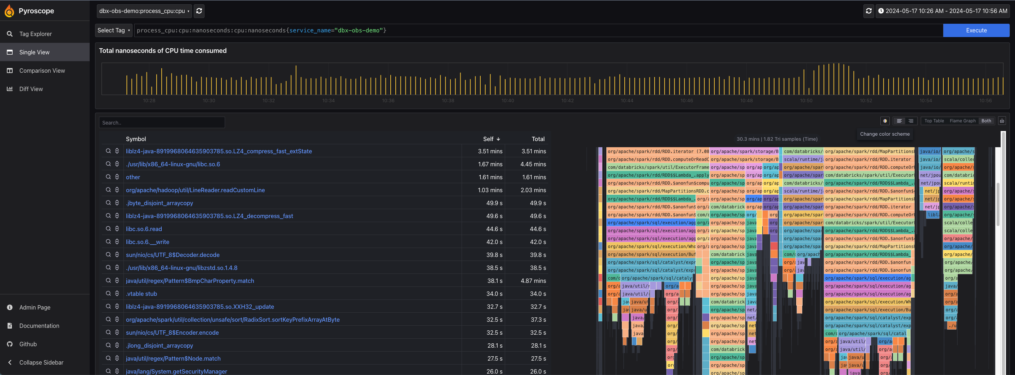Viewport: 1015px width, 375px height.
Task: Click the Change color scheme palette button
Action: coord(885,121)
